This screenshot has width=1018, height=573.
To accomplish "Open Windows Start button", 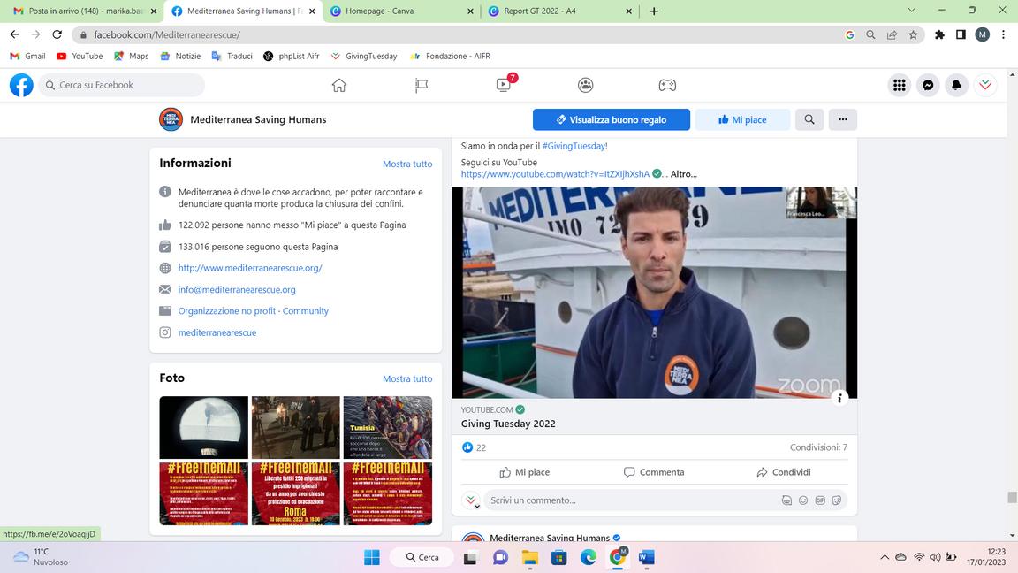I will (372, 557).
